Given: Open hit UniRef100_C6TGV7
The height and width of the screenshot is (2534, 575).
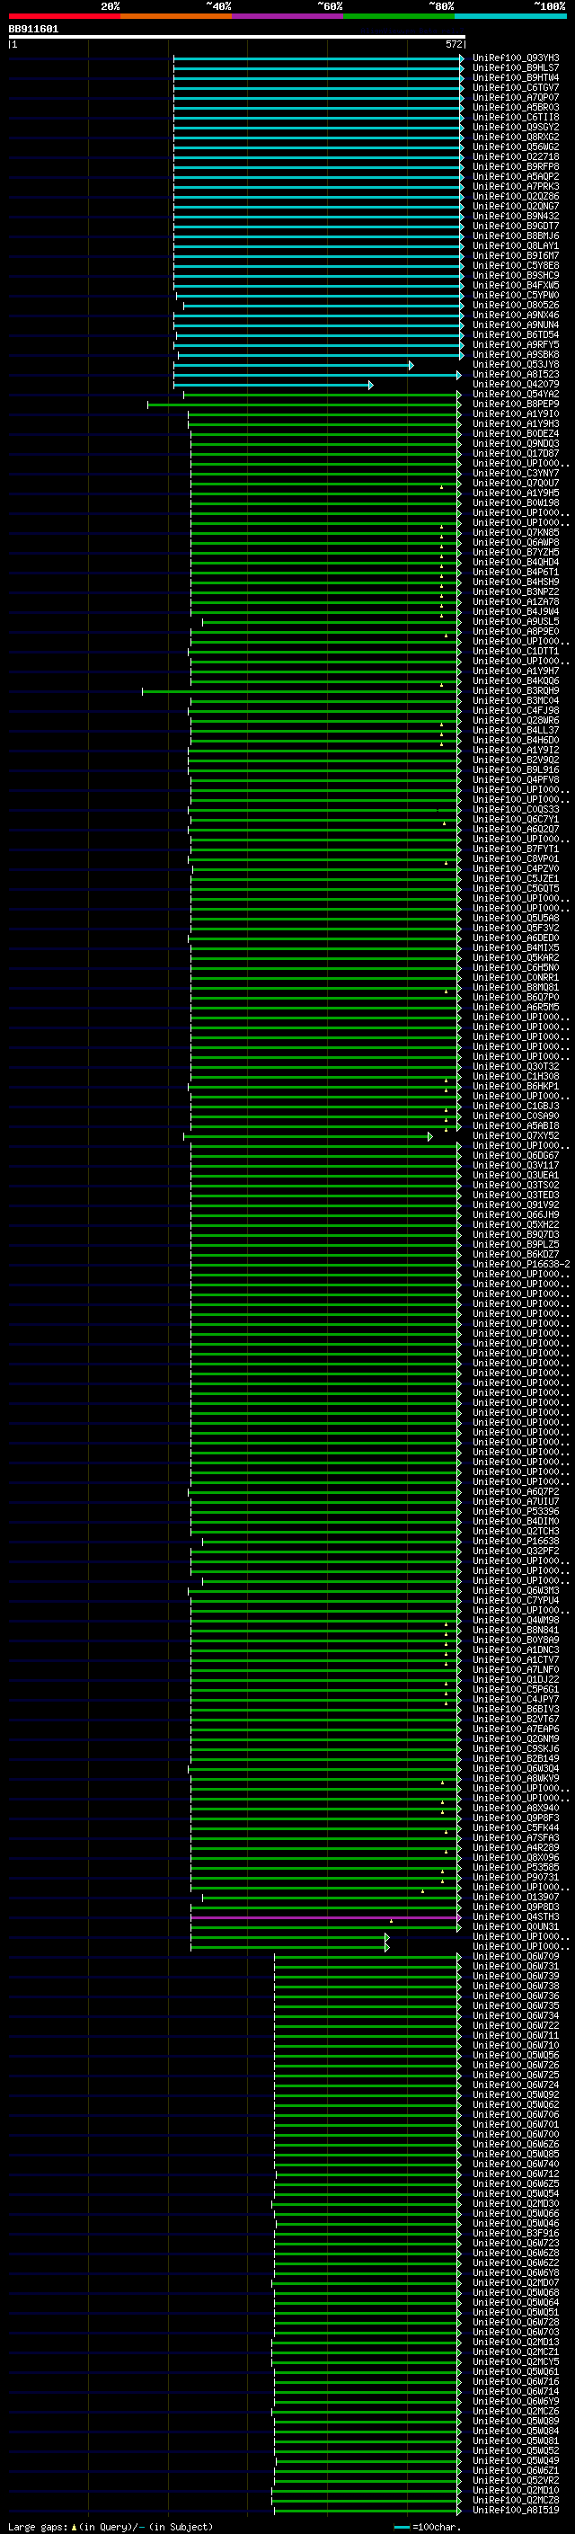Looking at the screenshot, I should (x=516, y=87).
